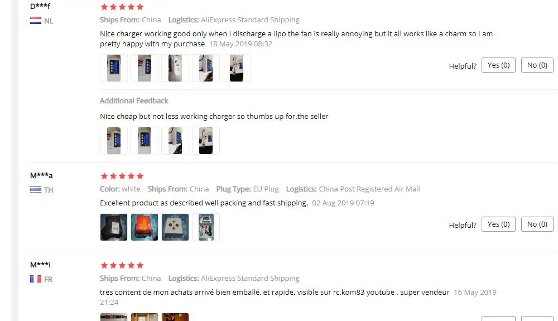Open orange box photo in M***a's review

tap(144, 227)
